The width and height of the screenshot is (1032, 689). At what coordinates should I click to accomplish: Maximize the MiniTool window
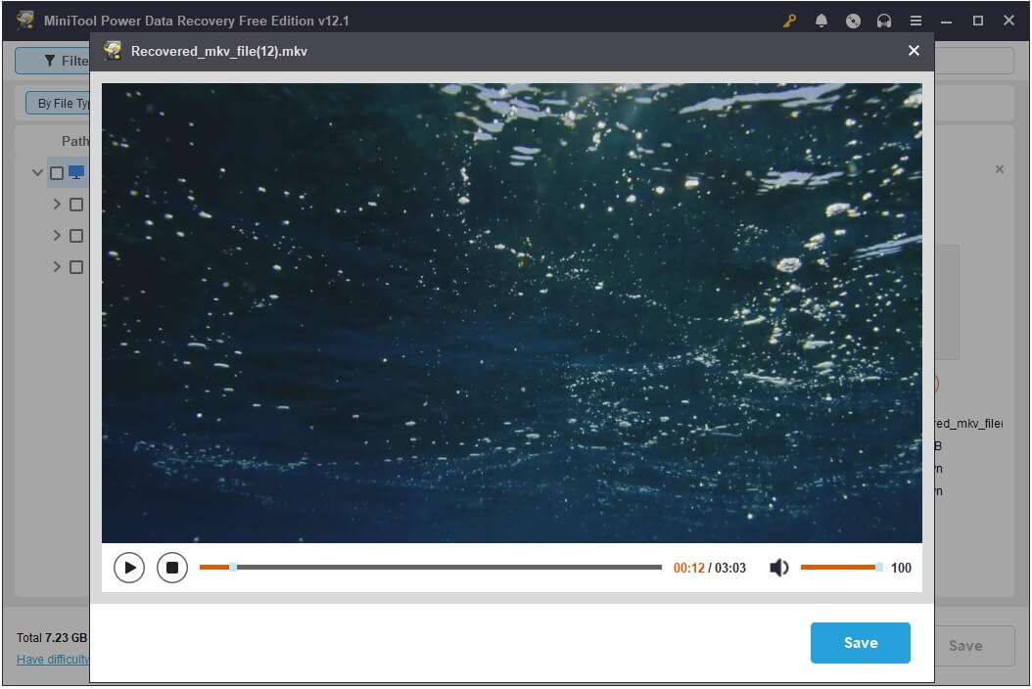click(978, 22)
